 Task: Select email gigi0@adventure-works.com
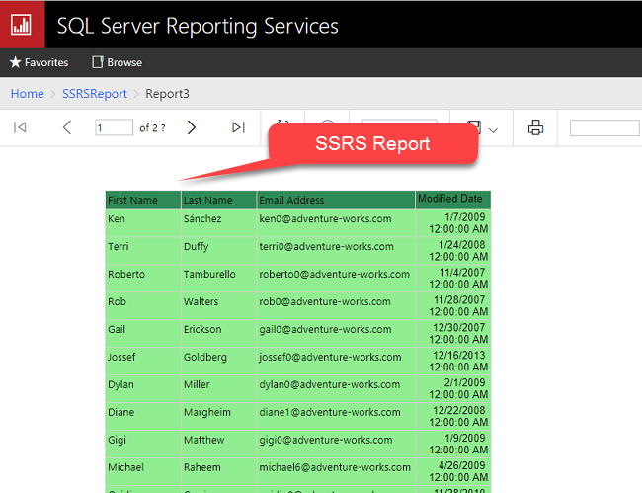[x=336, y=445]
